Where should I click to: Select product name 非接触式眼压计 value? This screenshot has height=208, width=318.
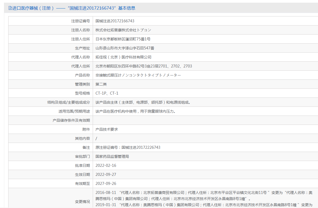[x=138, y=75]
